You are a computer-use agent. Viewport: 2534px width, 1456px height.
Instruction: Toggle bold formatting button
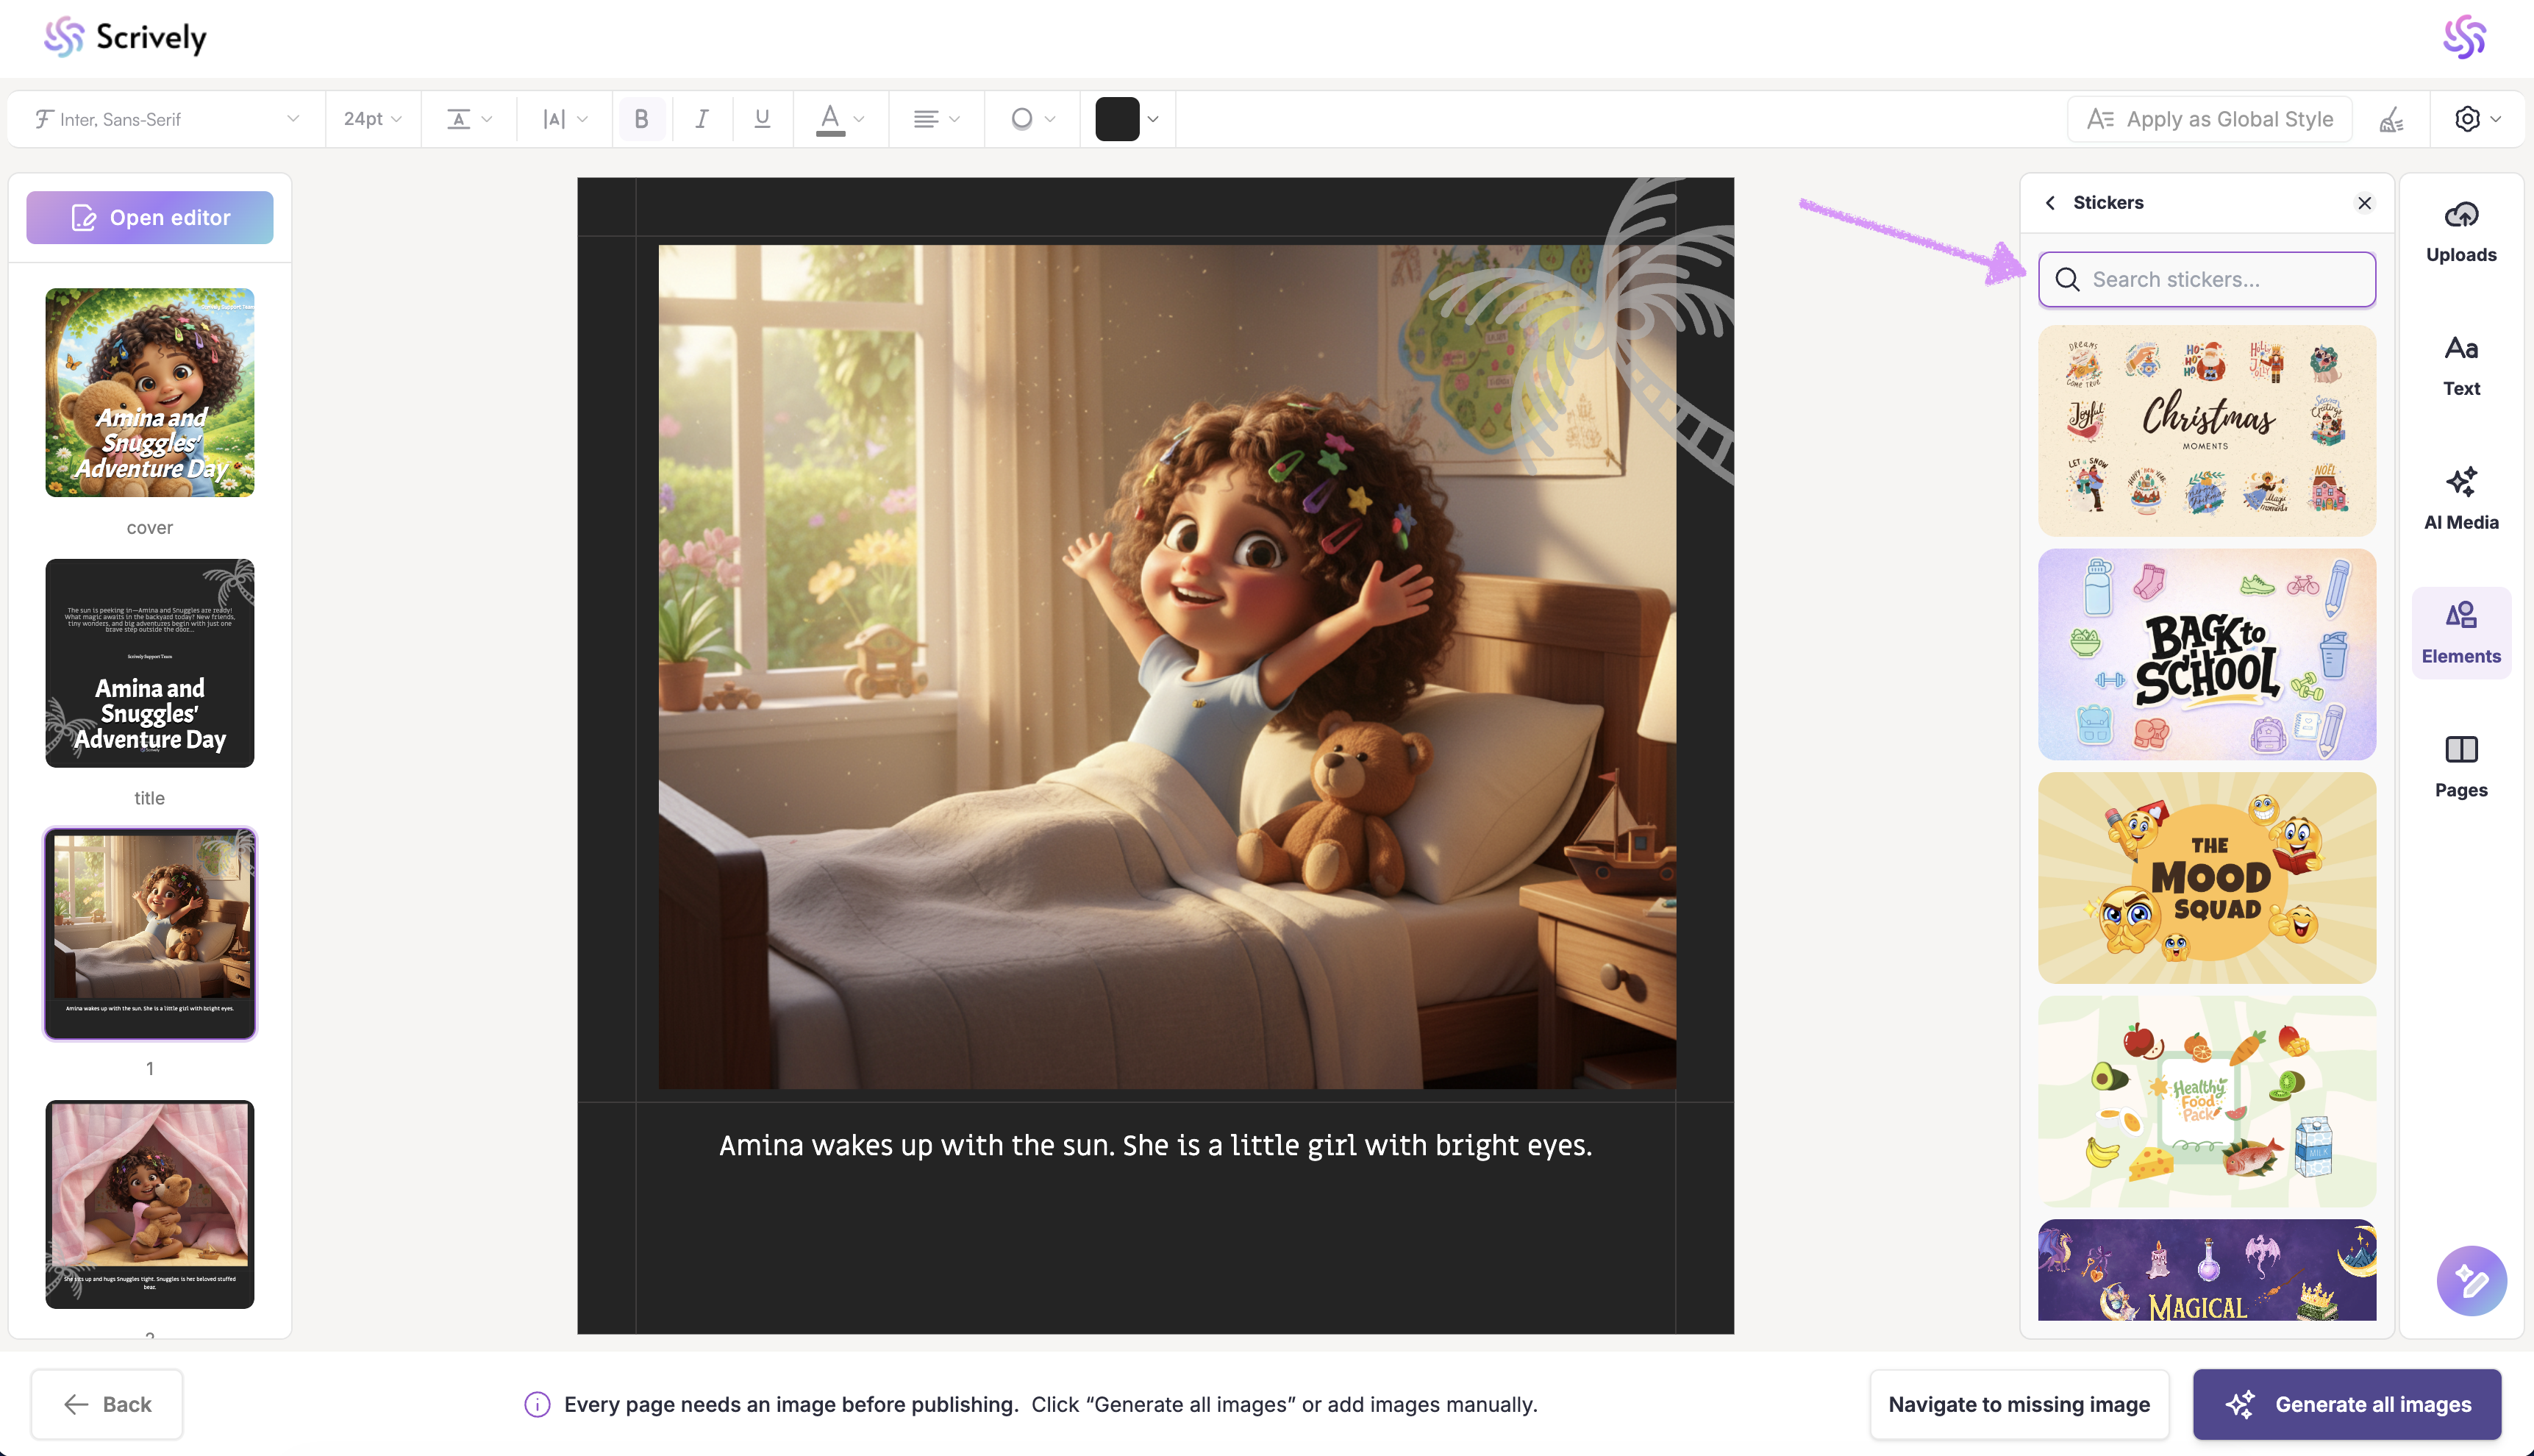641,119
